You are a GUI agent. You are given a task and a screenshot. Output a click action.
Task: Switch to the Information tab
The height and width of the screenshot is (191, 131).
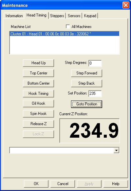[x=14, y=16]
